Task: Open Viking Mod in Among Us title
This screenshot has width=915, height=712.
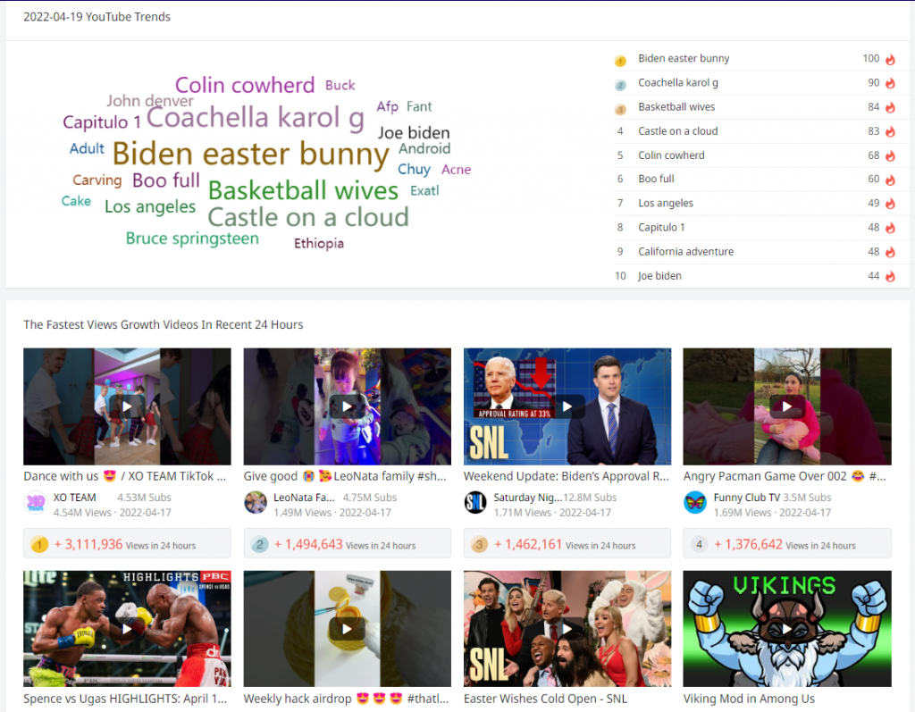Action: (x=749, y=699)
